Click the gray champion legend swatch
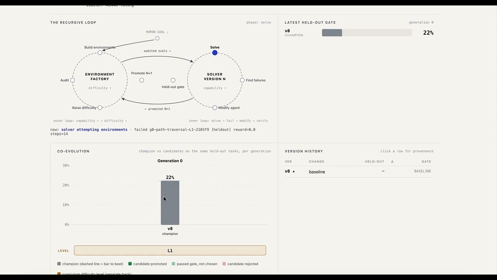This screenshot has height=280, width=497. pyautogui.click(x=59, y=264)
